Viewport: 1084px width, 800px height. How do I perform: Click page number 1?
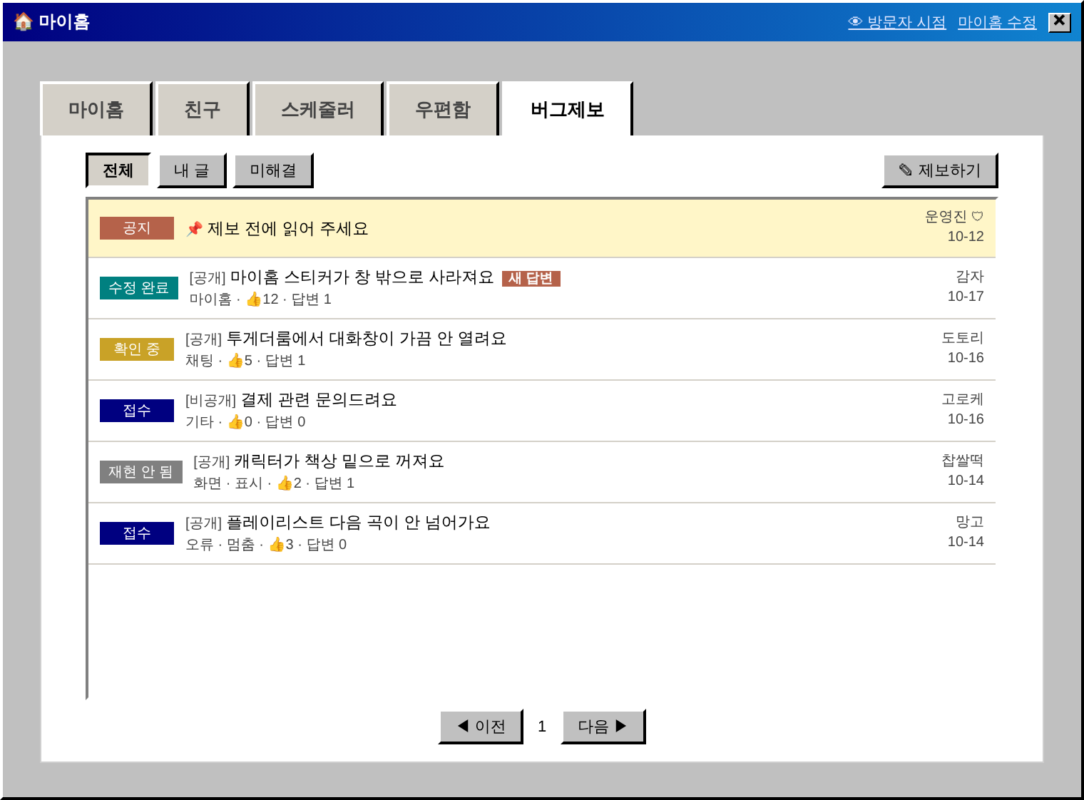[x=542, y=727]
